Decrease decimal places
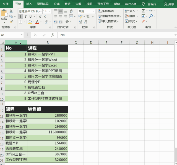The image size is (177, 165). [x=85, y=22]
